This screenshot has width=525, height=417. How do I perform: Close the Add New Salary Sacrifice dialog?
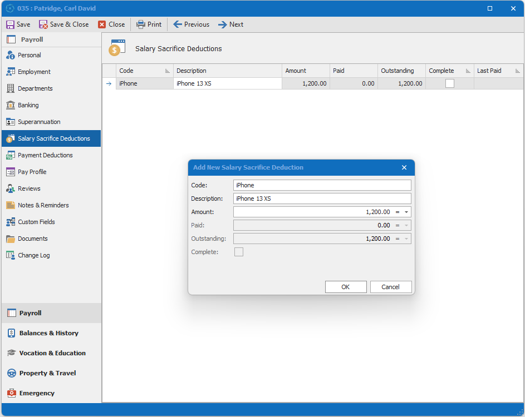coord(404,167)
